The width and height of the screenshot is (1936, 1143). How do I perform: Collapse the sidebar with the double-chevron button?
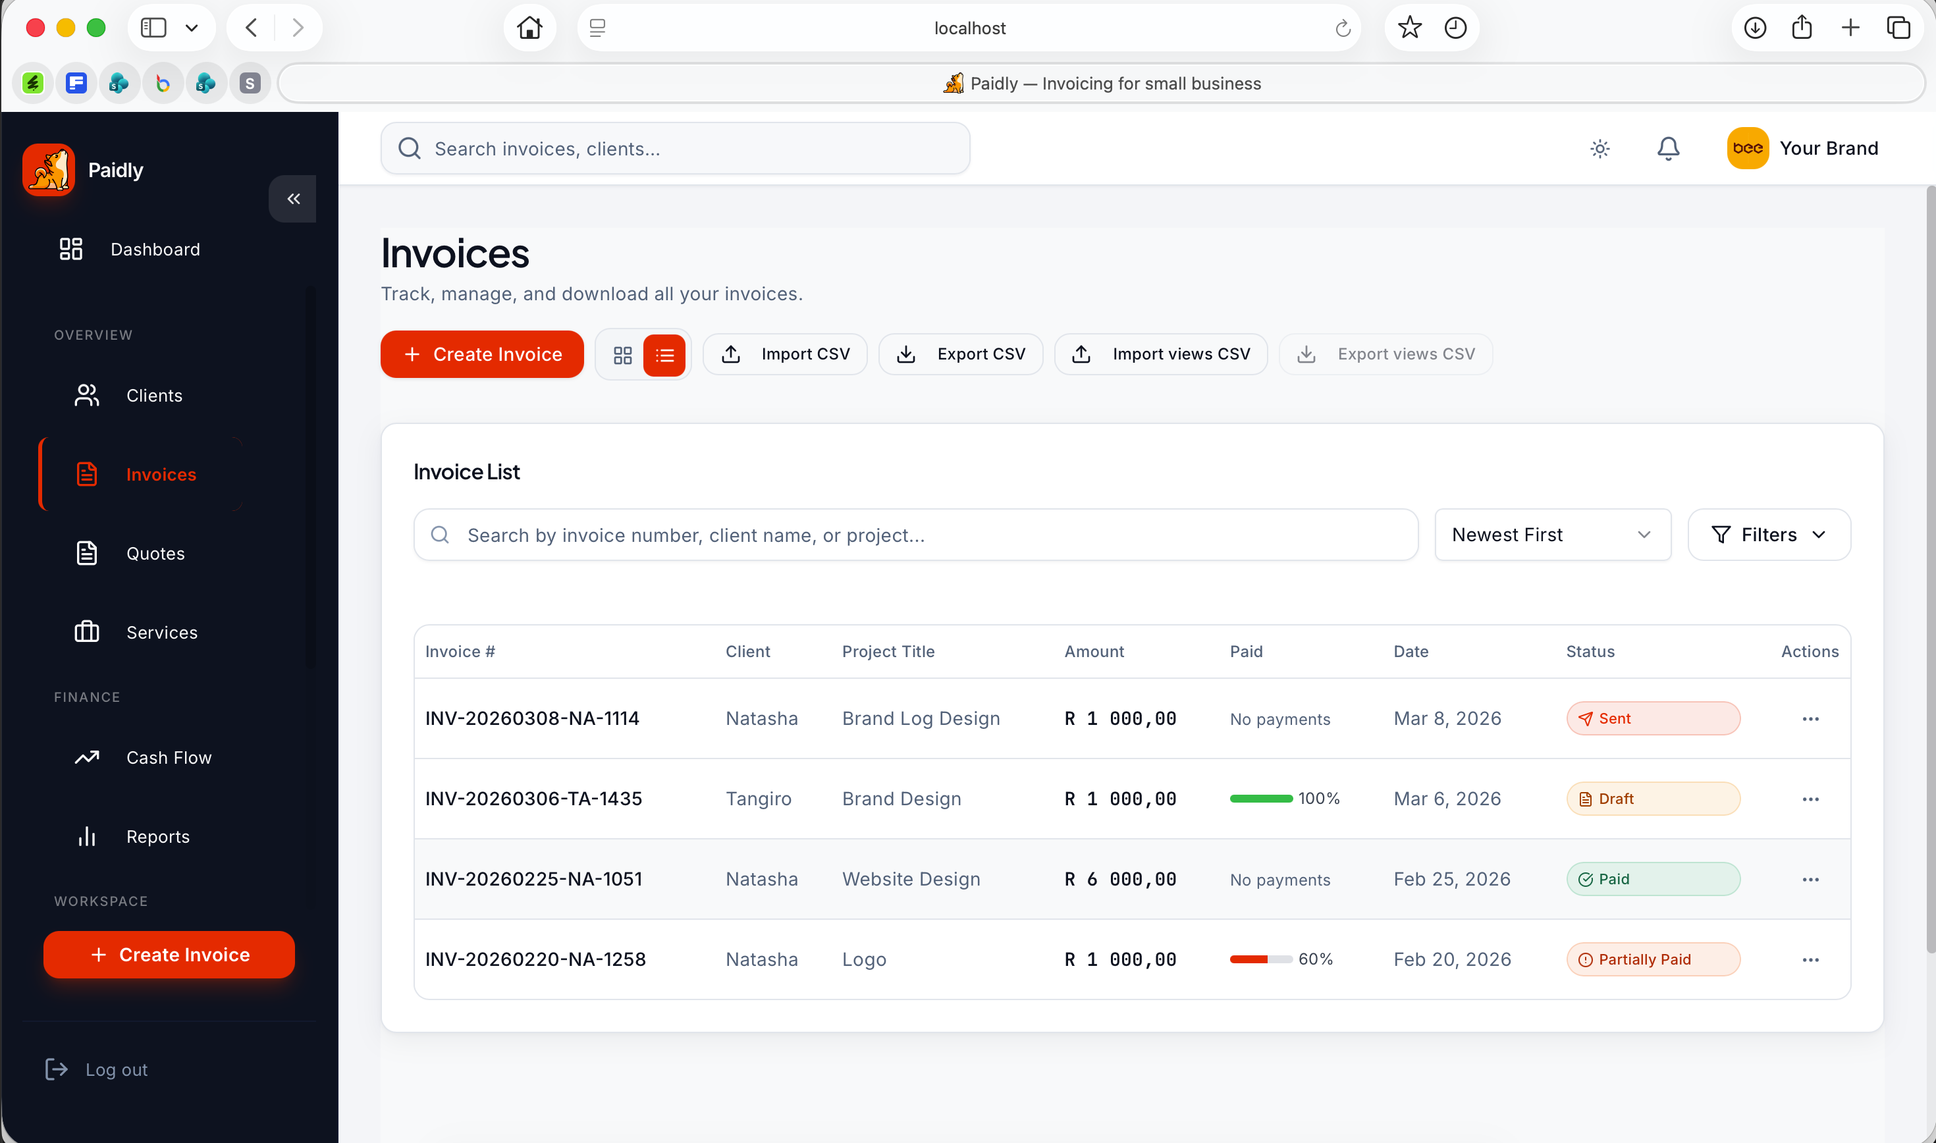292,199
